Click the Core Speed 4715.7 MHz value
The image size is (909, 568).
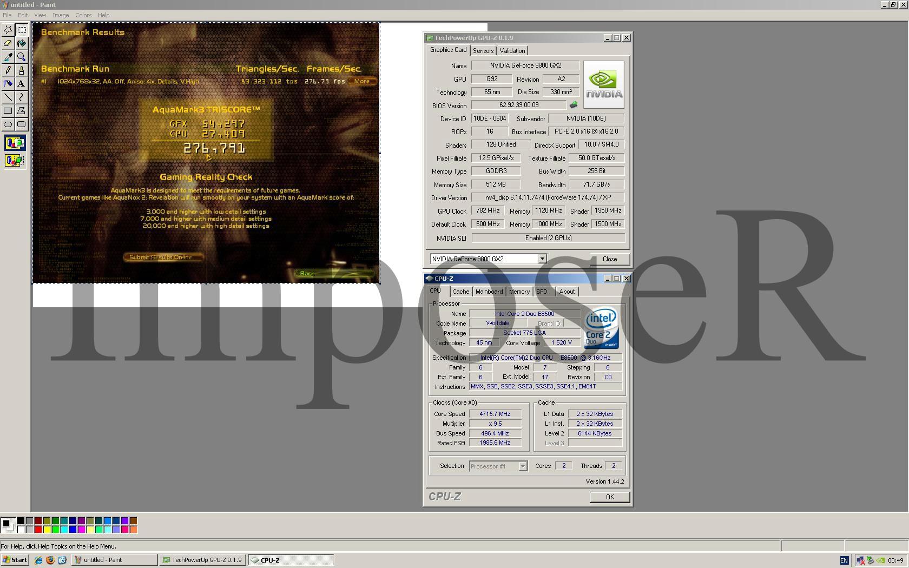point(495,414)
